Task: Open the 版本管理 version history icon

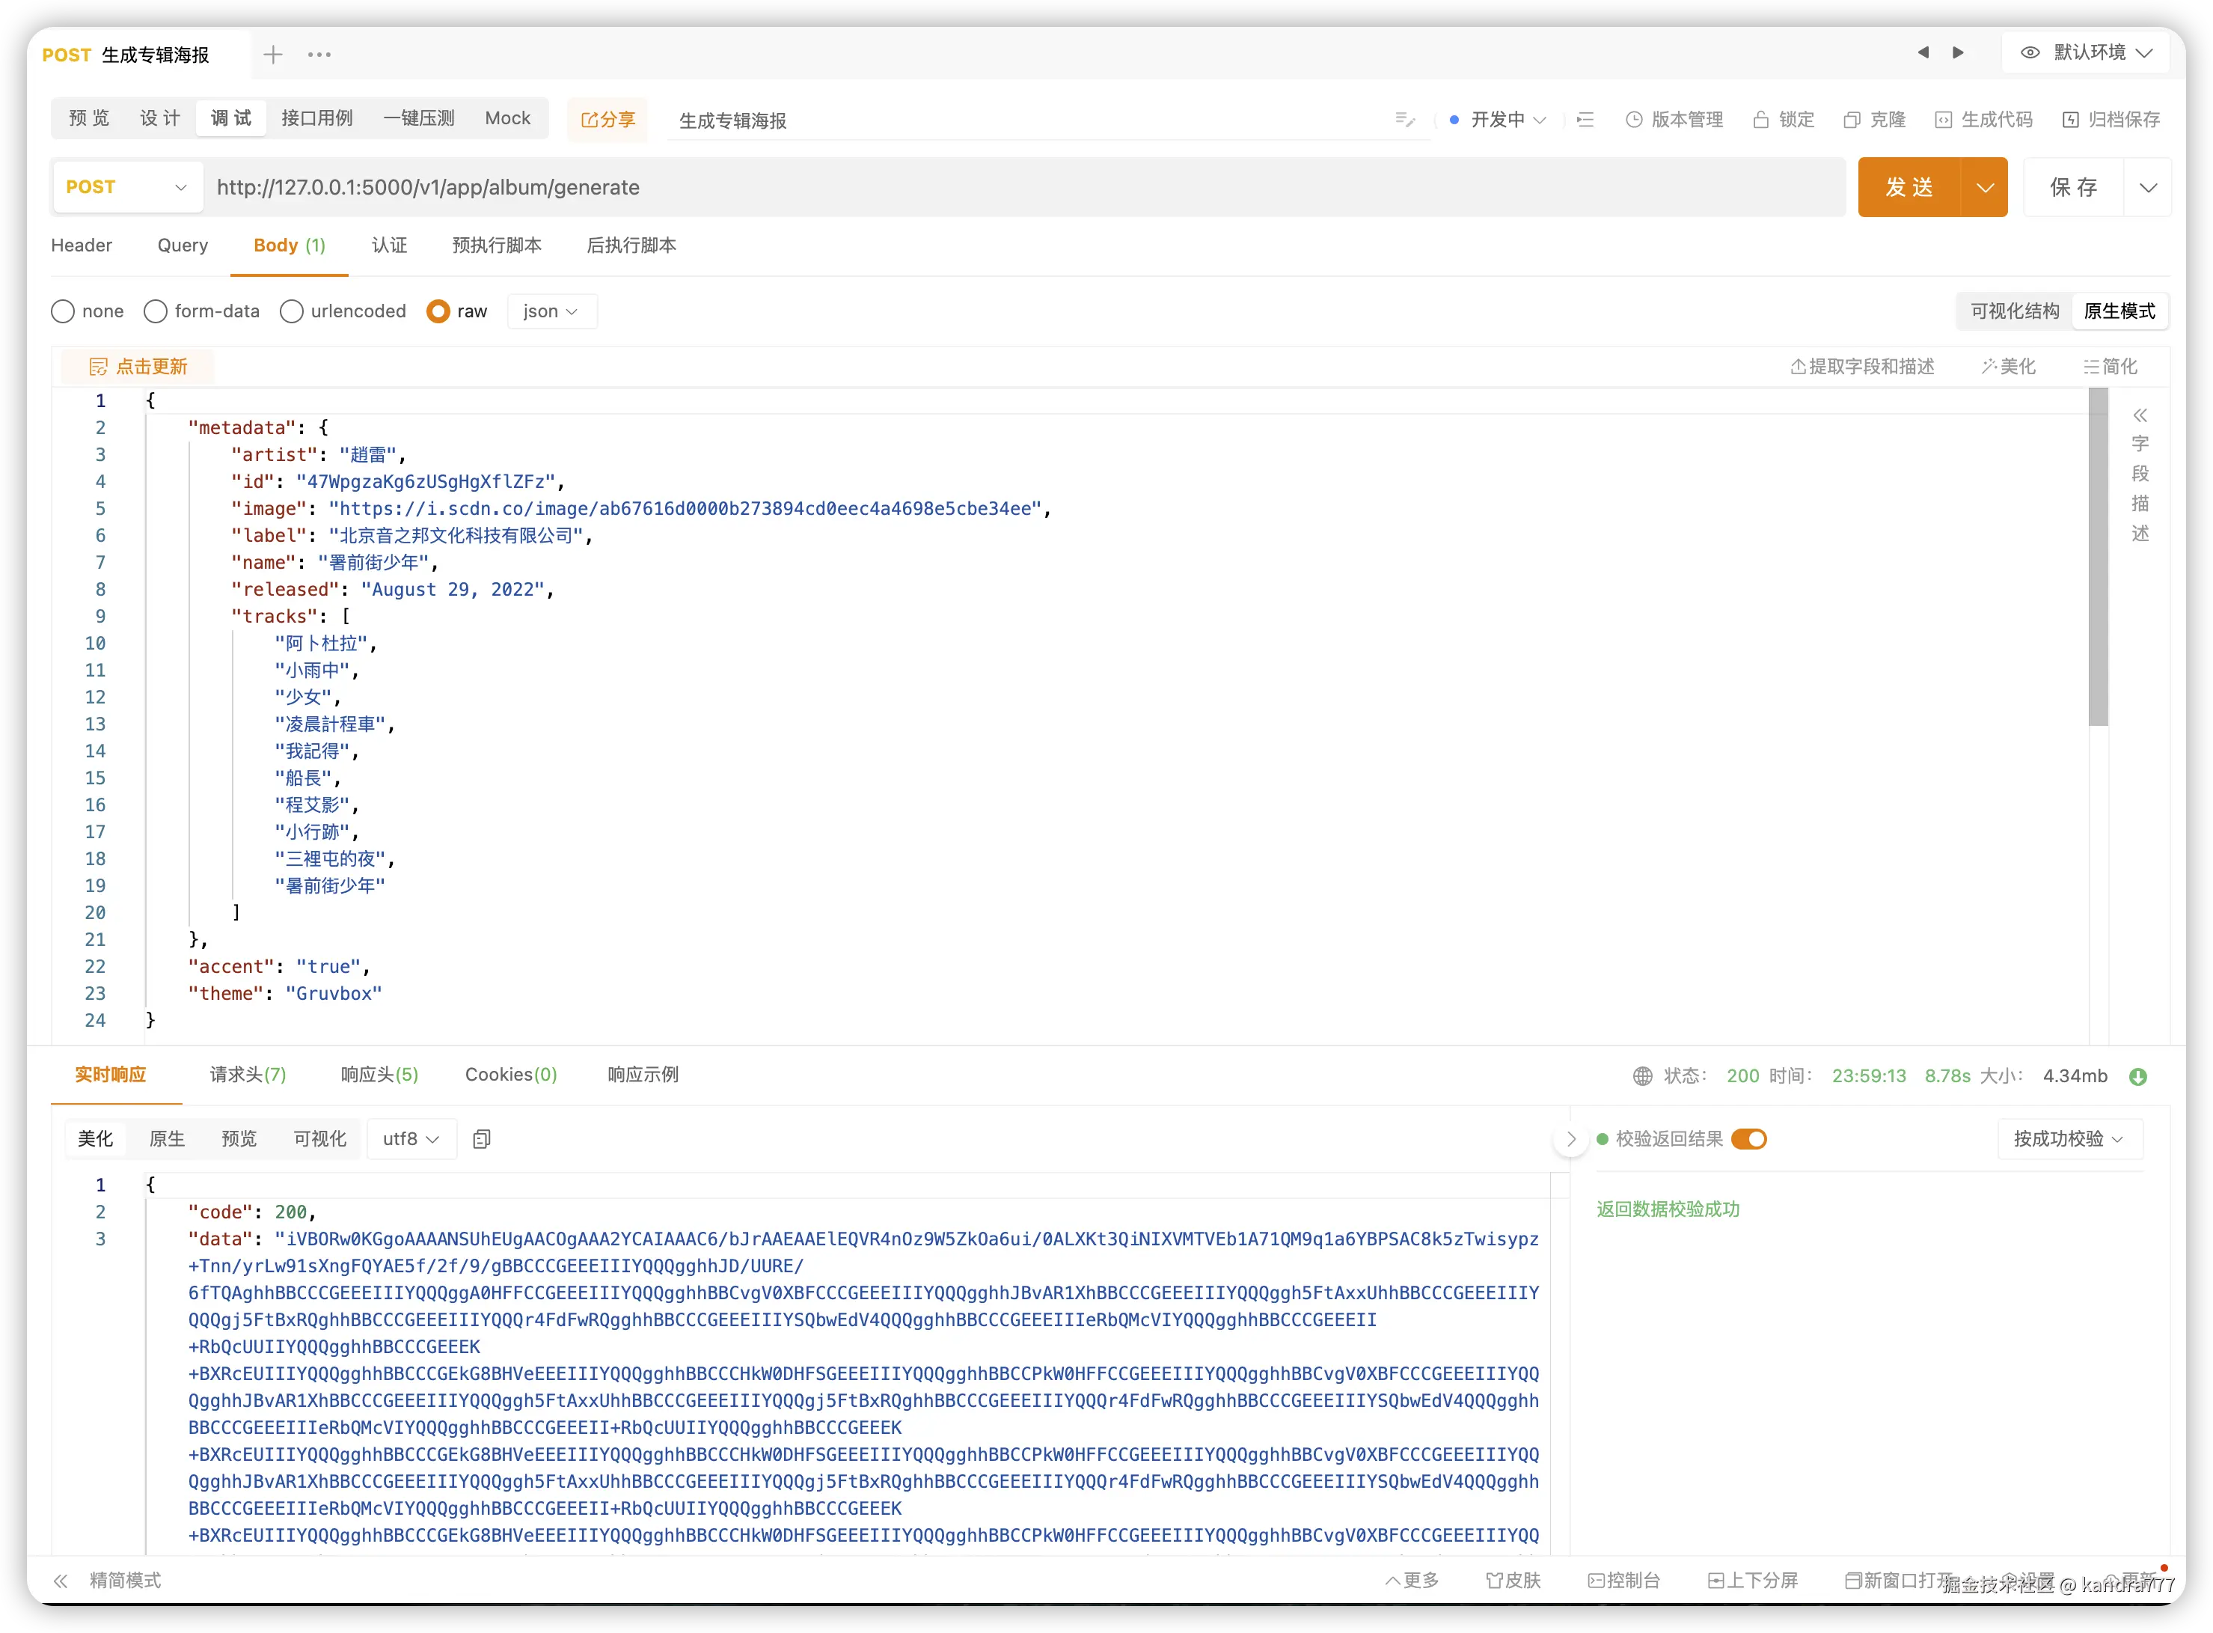Action: [1634, 120]
